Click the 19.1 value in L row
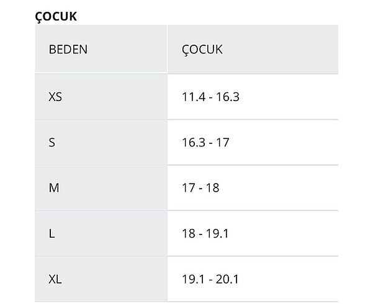Screen dimensions: 373x304 (218, 233)
